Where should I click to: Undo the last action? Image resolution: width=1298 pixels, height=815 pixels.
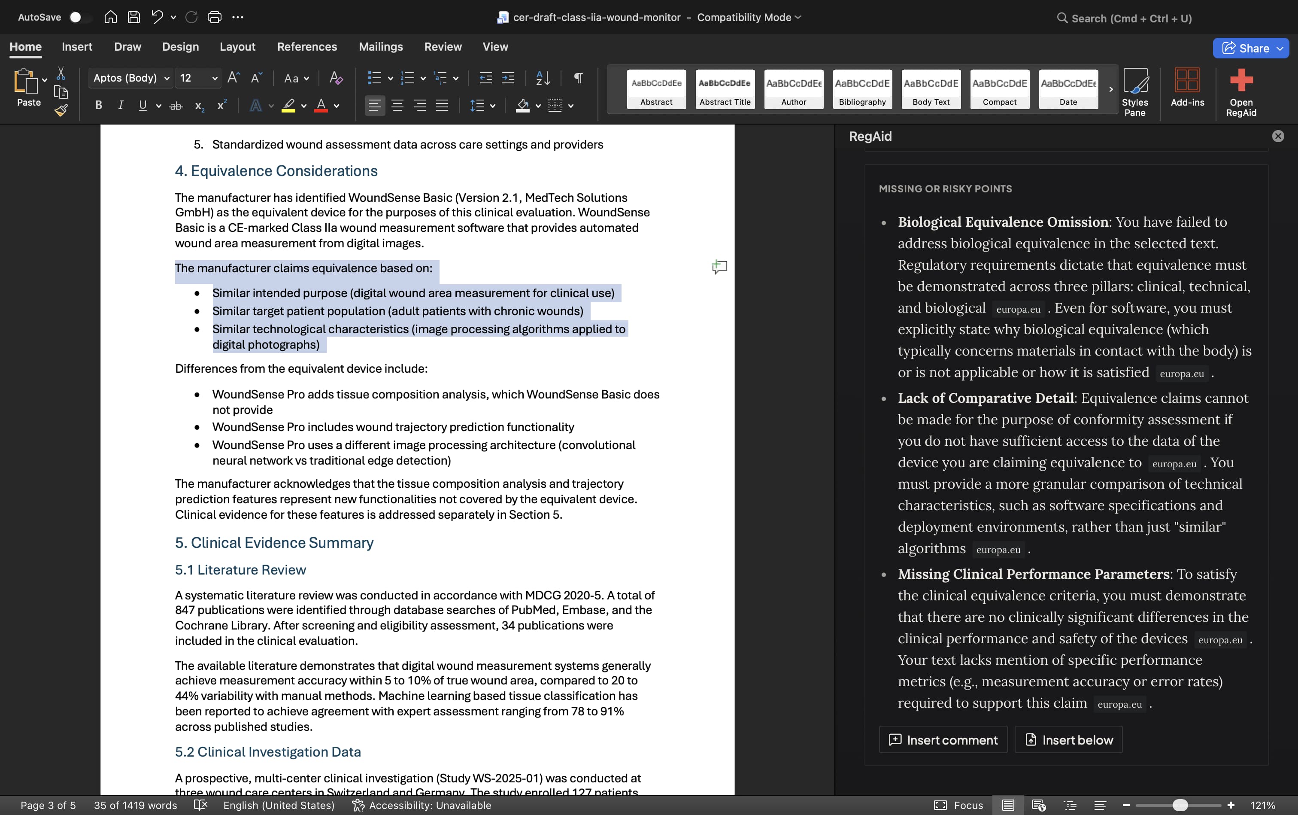pyautogui.click(x=156, y=17)
